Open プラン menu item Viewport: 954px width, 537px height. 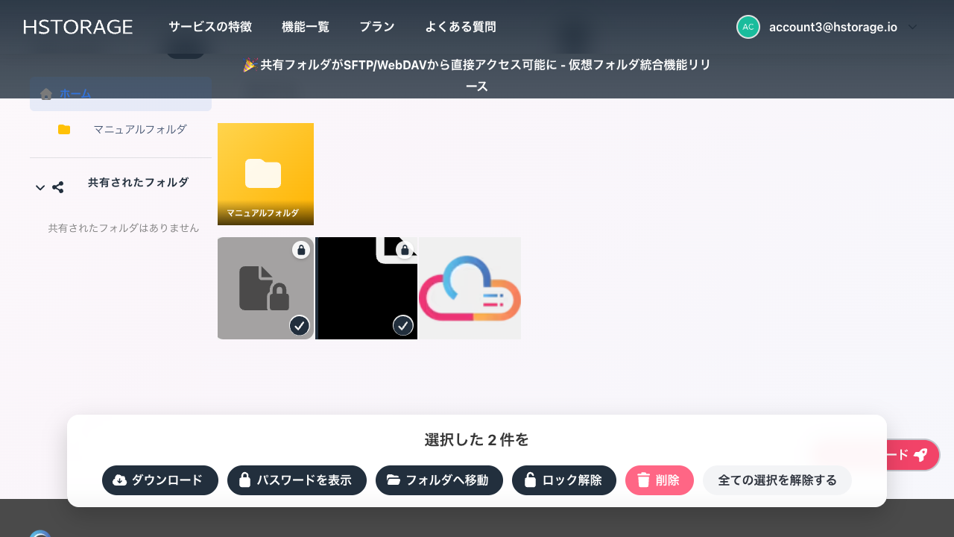click(377, 27)
